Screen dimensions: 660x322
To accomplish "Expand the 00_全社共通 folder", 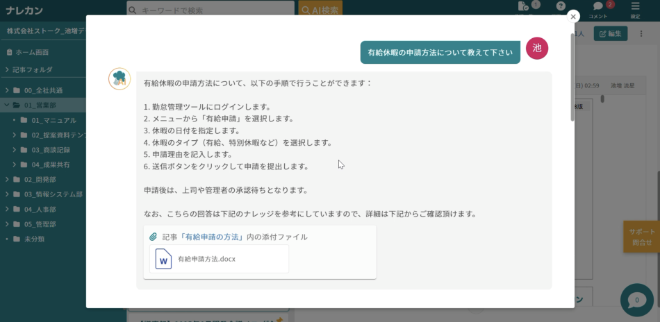I will pyautogui.click(x=7, y=90).
